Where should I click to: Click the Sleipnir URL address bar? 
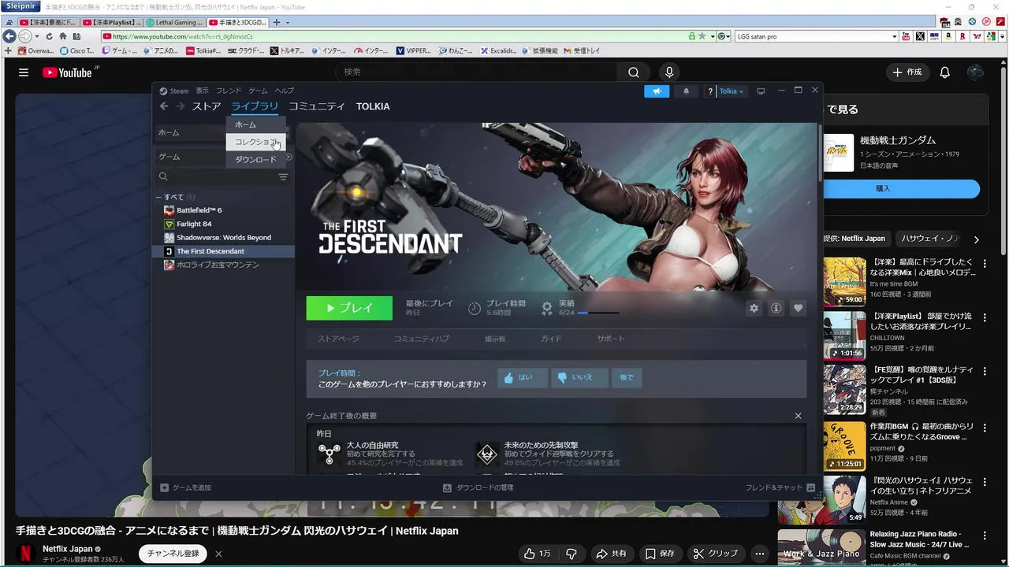[x=394, y=36]
